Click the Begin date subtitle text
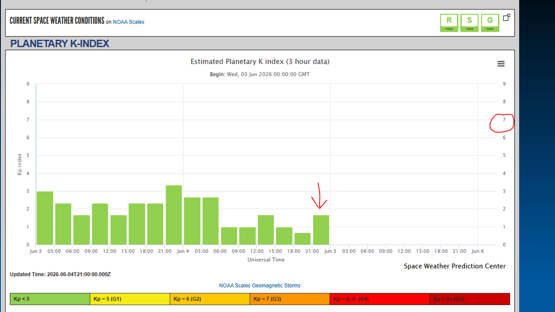 (x=259, y=74)
